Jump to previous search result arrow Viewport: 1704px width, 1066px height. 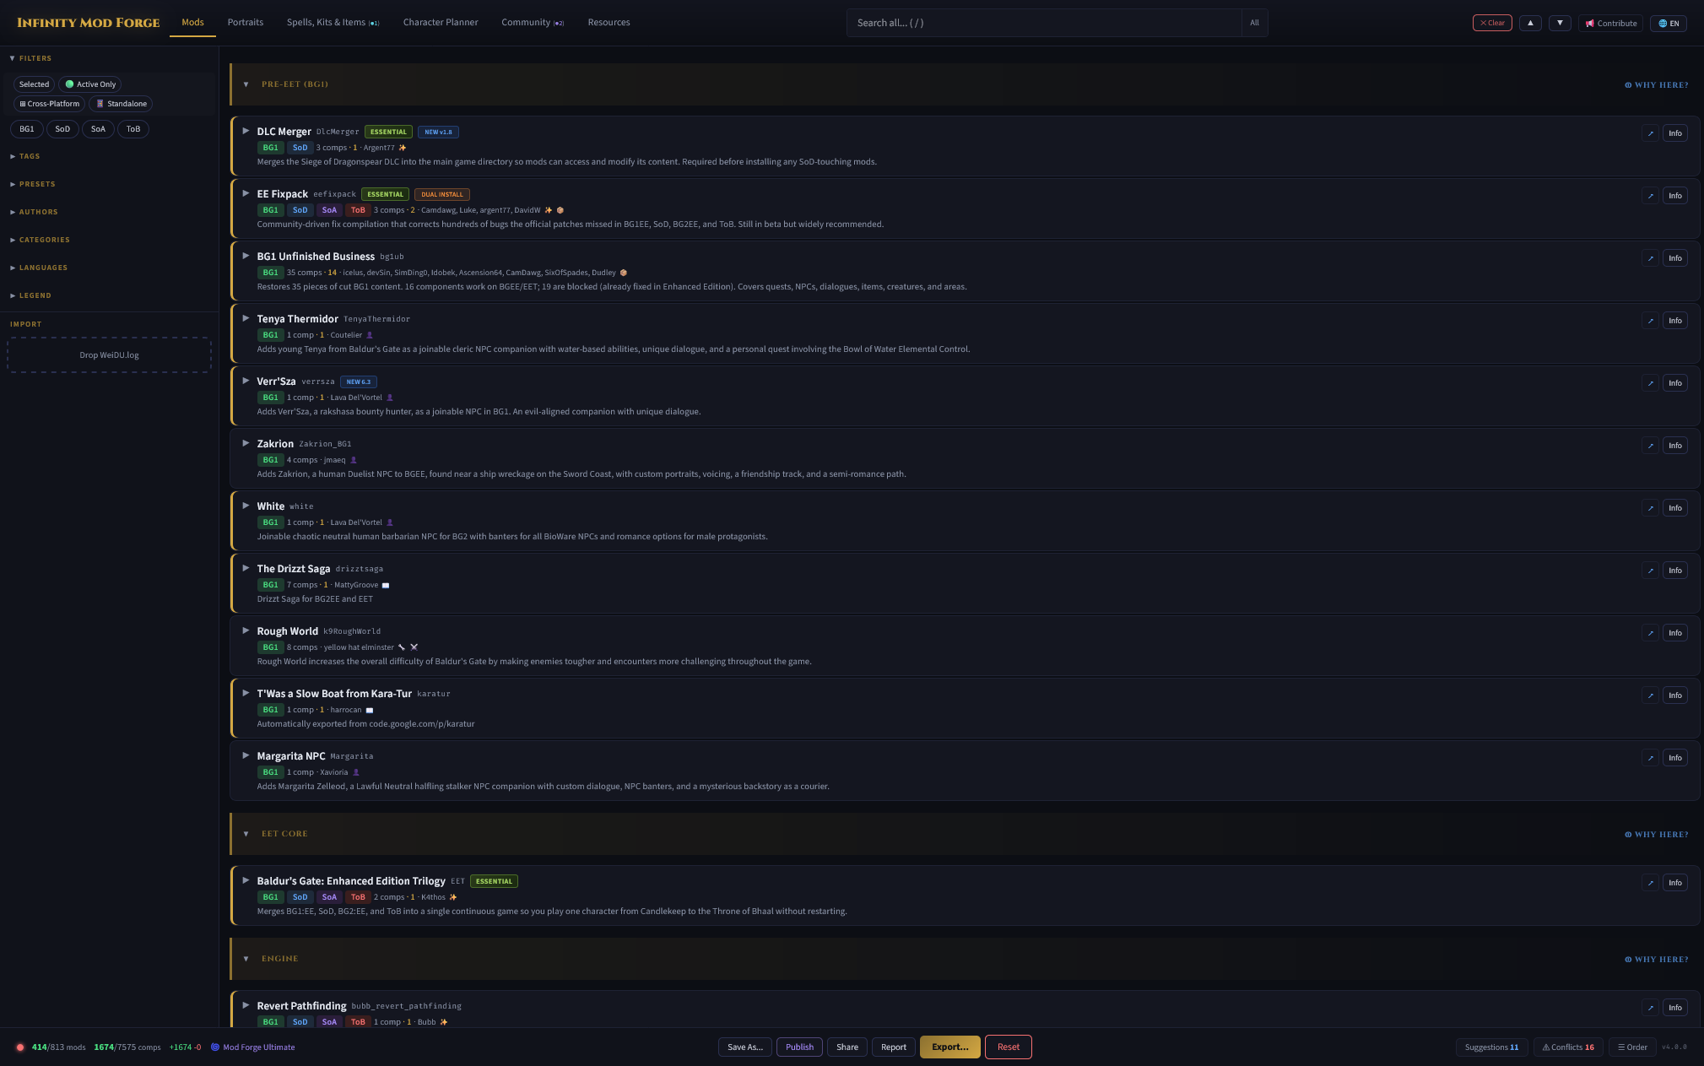point(1530,23)
